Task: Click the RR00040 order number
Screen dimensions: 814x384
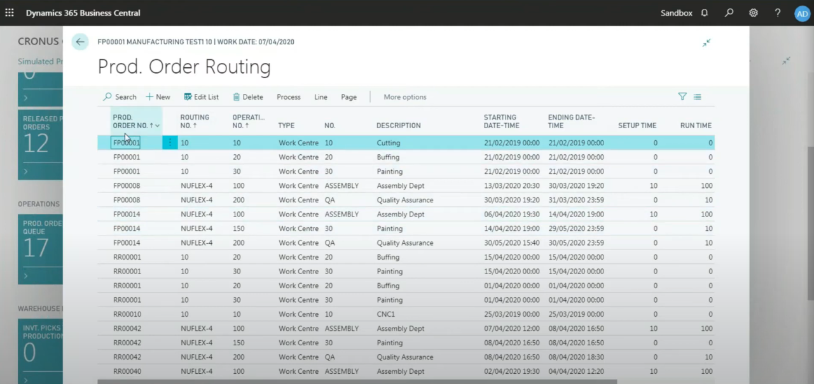Action: 127,371
